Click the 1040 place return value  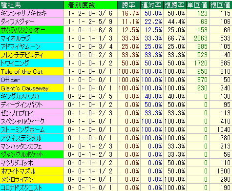point(221,129)
